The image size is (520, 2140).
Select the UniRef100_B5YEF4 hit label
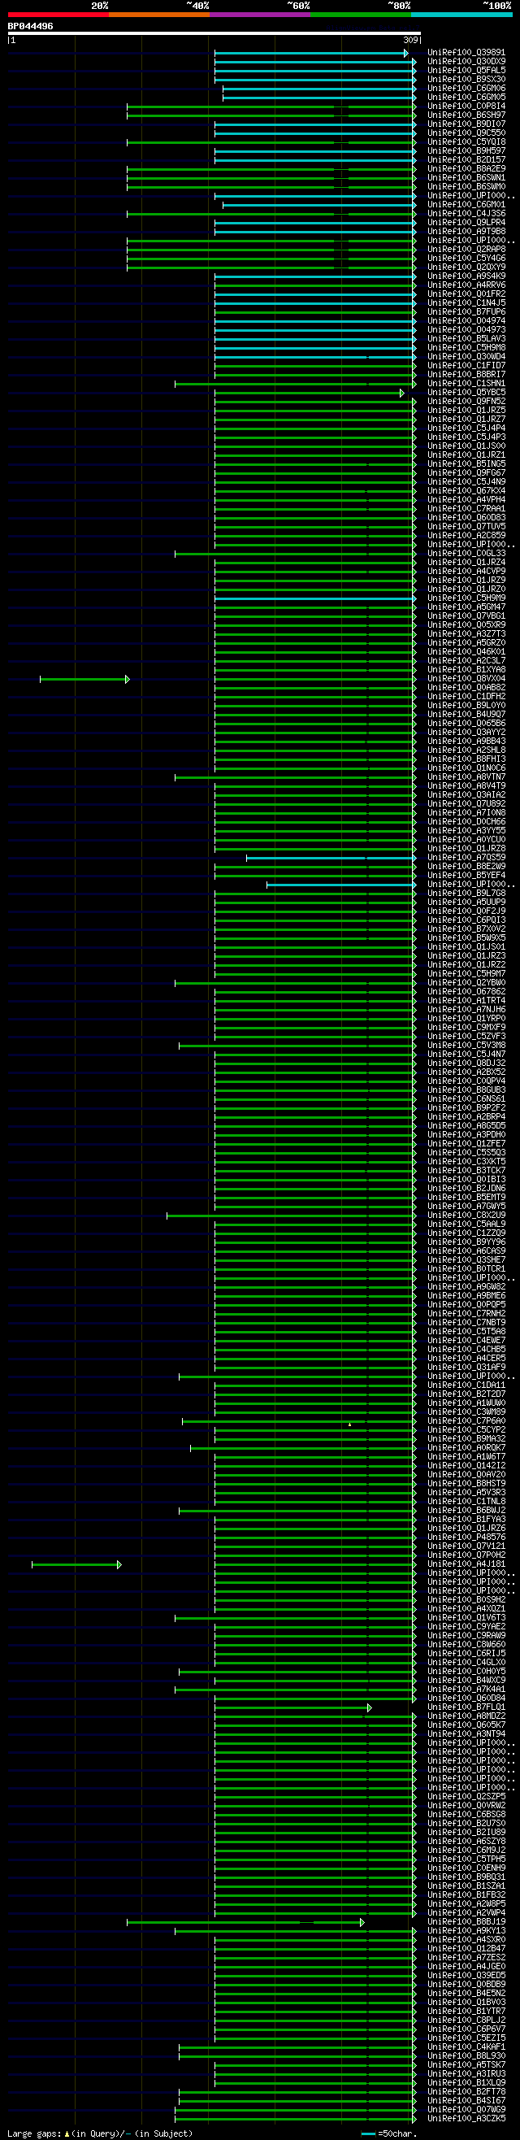[467, 876]
